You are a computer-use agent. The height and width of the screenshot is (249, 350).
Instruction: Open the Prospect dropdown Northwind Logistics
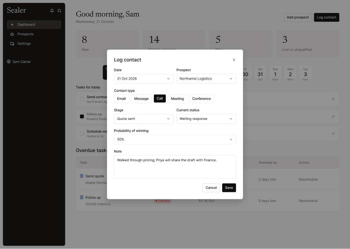(x=206, y=79)
